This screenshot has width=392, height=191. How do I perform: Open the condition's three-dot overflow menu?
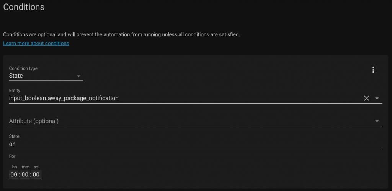[373, 70]
